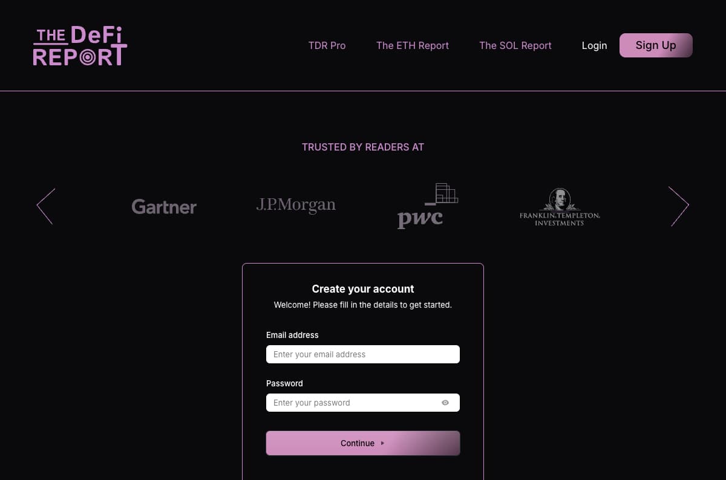Show previous logos with left carousel arrow
726x480 pixels.
tap(46, 206)
